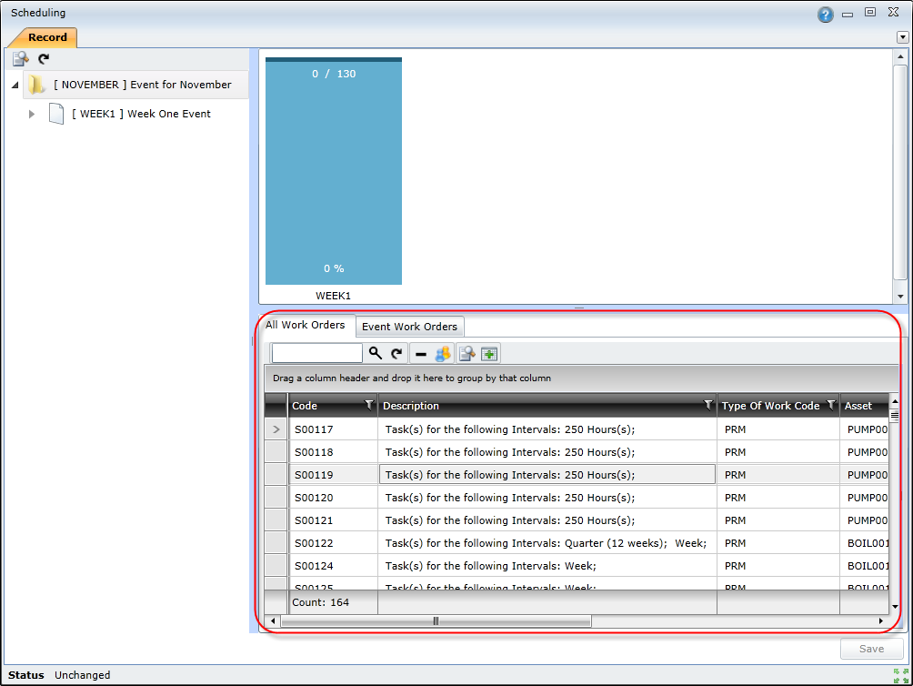The width and height of the screenshot is (913, 686).
Task: Click the view record icon above event tree
Action: 20,59
